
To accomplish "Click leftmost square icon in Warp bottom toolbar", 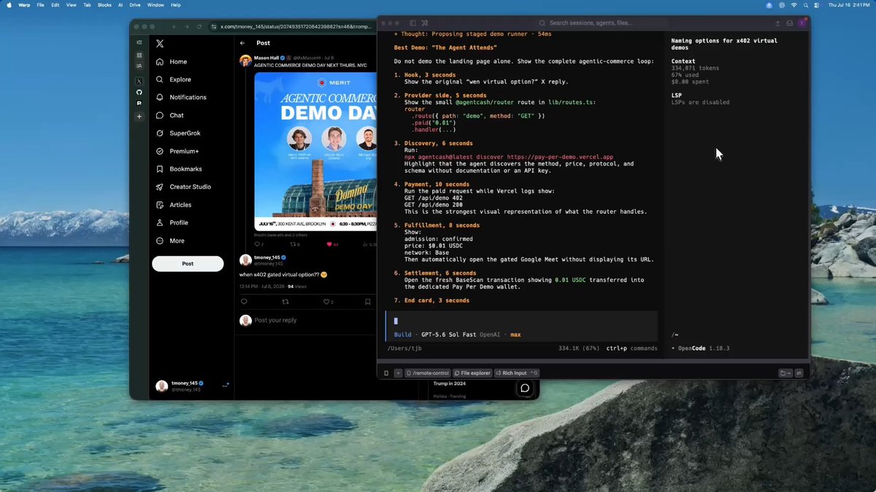I will [x=386, y=373].
